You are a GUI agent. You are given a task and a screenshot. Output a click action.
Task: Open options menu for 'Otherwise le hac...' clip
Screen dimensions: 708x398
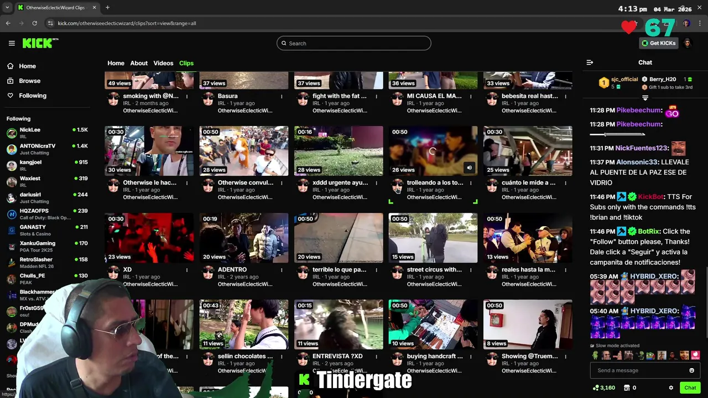click(187, 183)
